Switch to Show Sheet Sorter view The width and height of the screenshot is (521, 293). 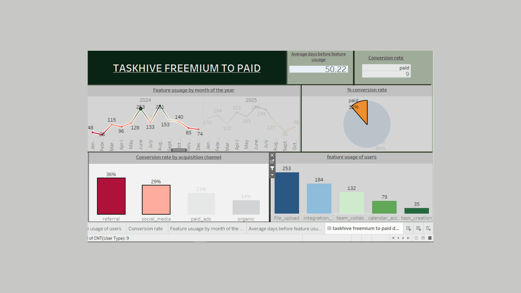[416, 238]
